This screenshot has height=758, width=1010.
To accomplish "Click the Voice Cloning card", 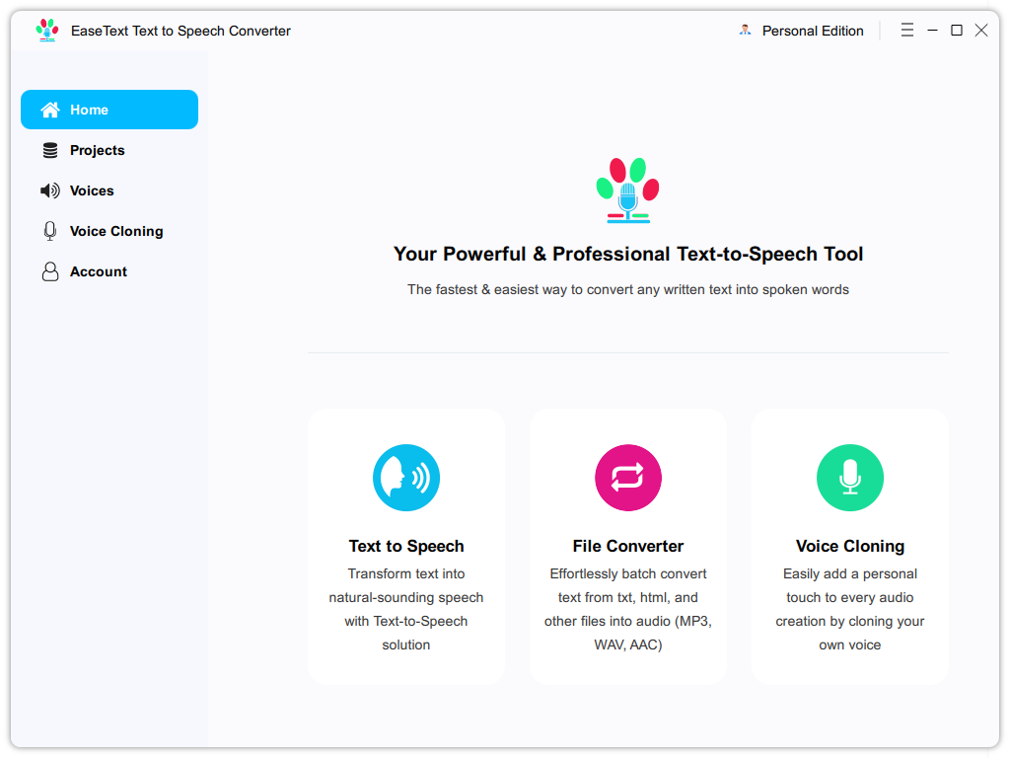I will [x=850, y=546].
